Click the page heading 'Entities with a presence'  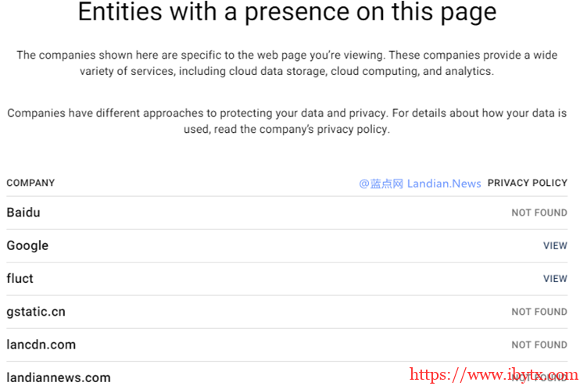click(287, 13)
